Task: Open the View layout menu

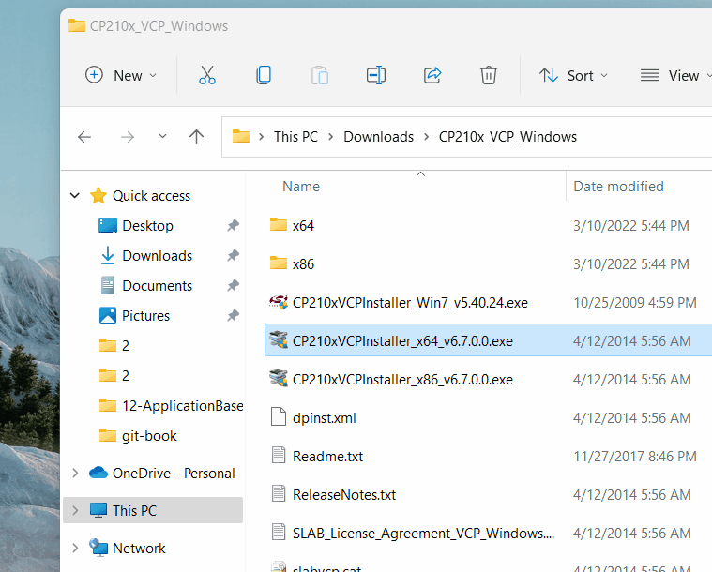Action: click(x=671, y=76)
